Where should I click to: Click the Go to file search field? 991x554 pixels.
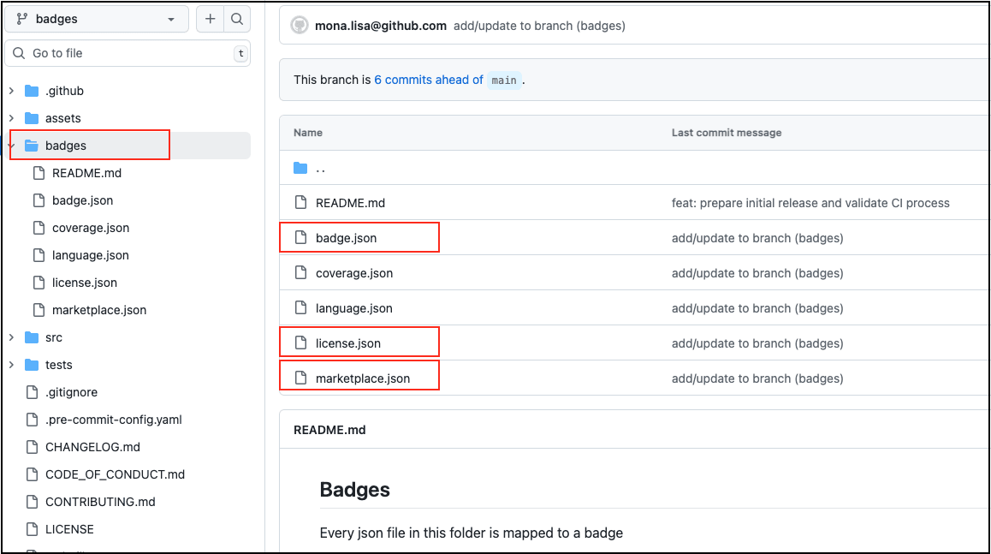pos(128,53)
